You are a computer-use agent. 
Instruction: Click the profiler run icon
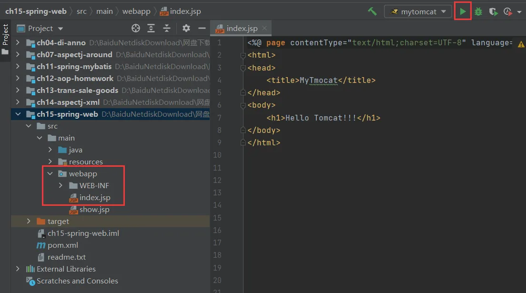pos(508,12)
